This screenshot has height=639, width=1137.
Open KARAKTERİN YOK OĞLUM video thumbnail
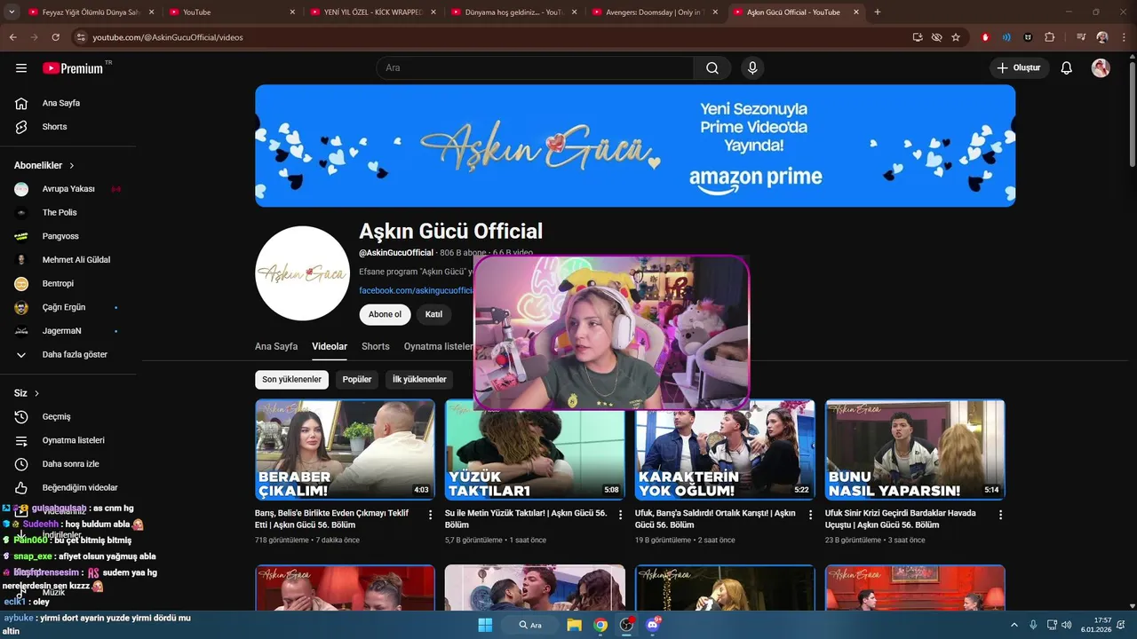click(x=725, y=450)
